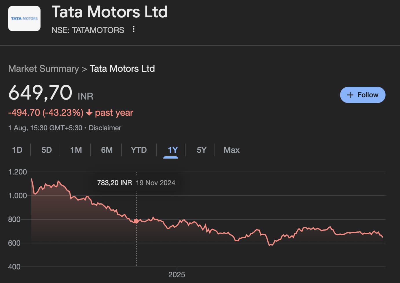Select the 5D time range tab
Screen dimensions: 400x283
(x=47, y=150)
